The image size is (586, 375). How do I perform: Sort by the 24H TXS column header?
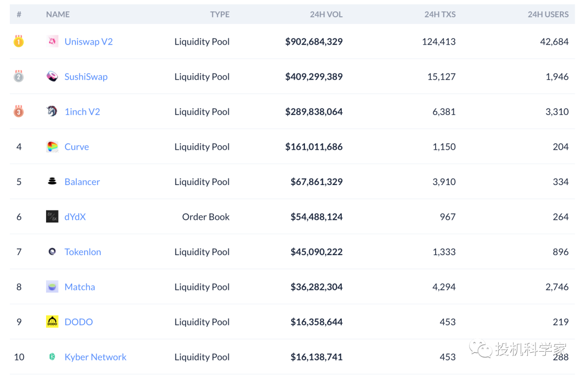point(439,15)
